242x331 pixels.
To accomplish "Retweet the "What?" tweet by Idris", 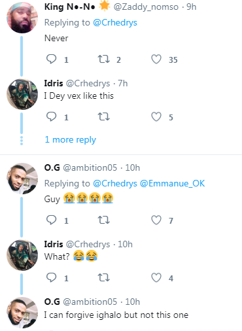I will 103,277.
